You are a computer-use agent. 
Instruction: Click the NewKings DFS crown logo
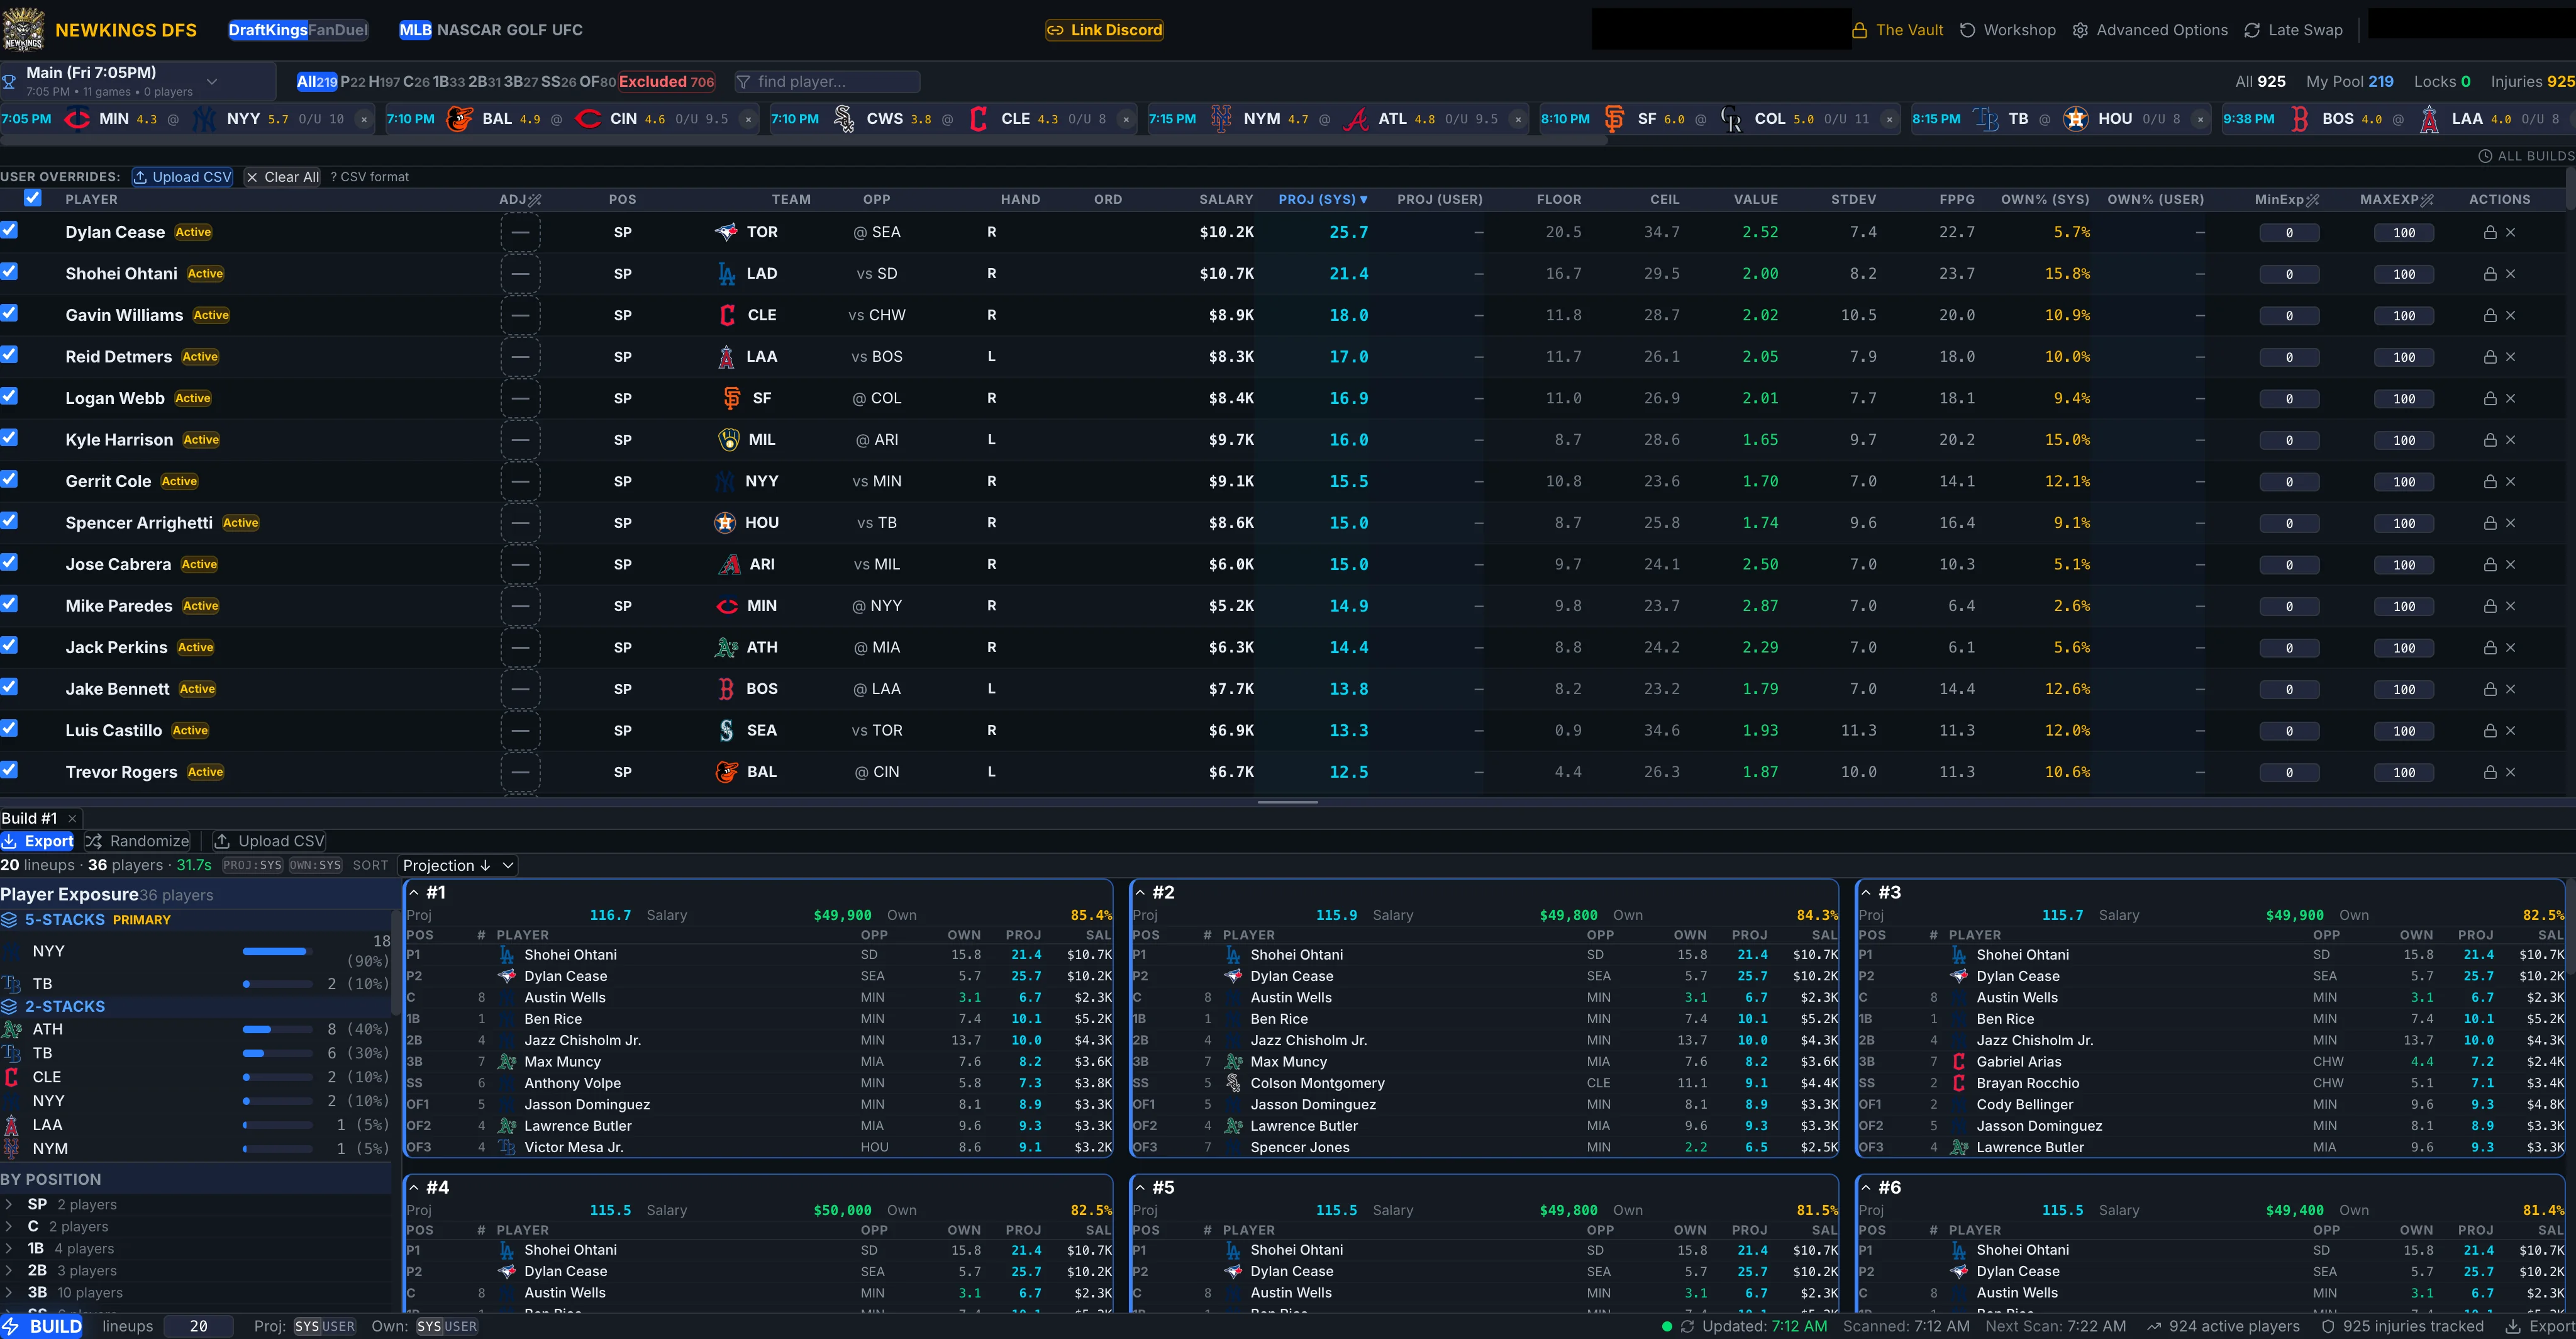pos(23,29)
